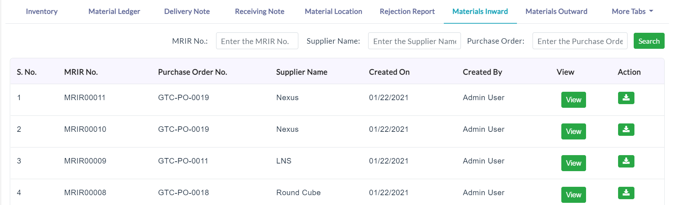Switch to Materials Outward tab
Screen dimensions: 673x205
click(556, 12)
